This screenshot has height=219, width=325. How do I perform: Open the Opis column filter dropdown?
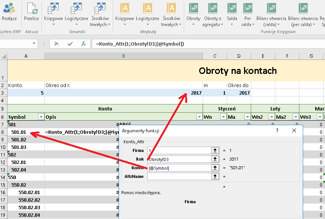point(199,117)
